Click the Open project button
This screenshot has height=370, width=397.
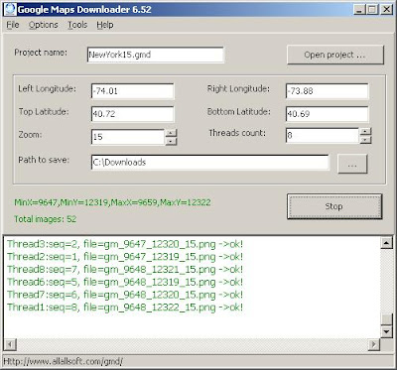335,55
